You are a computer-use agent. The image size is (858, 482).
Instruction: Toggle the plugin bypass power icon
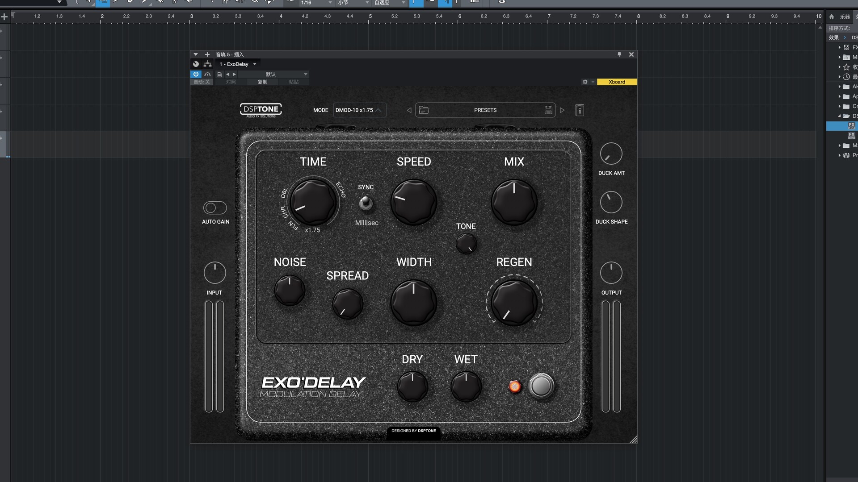tap(196, 74)
